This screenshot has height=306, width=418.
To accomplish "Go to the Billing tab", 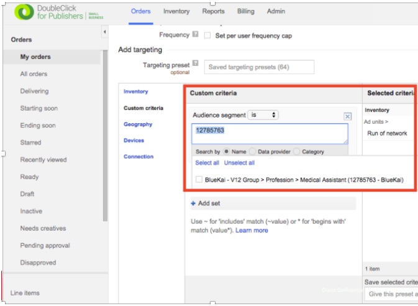I will [246, 11].
